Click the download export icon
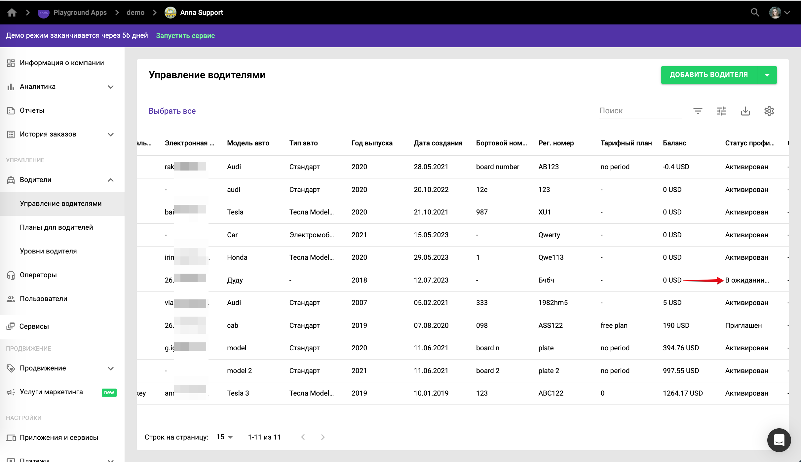The image size is (801, 462). (x=745, y=111)
